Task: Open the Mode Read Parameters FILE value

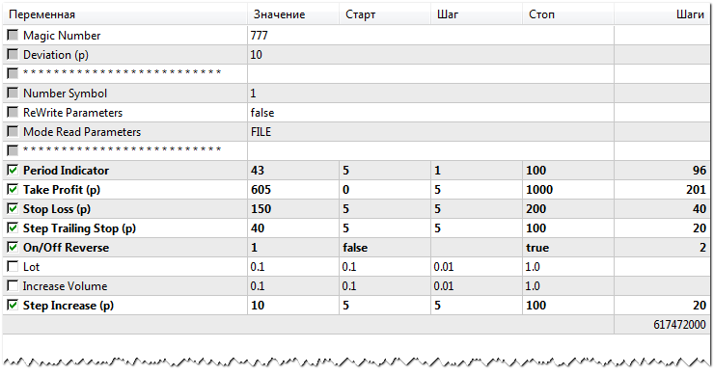Action: 261,132
